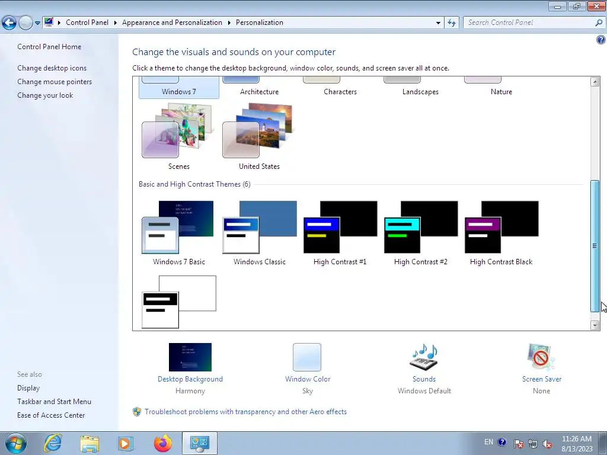Viewport: 607px width, 455px height.
Task: Open the address bar history dropdown
Action: (438, 23)
